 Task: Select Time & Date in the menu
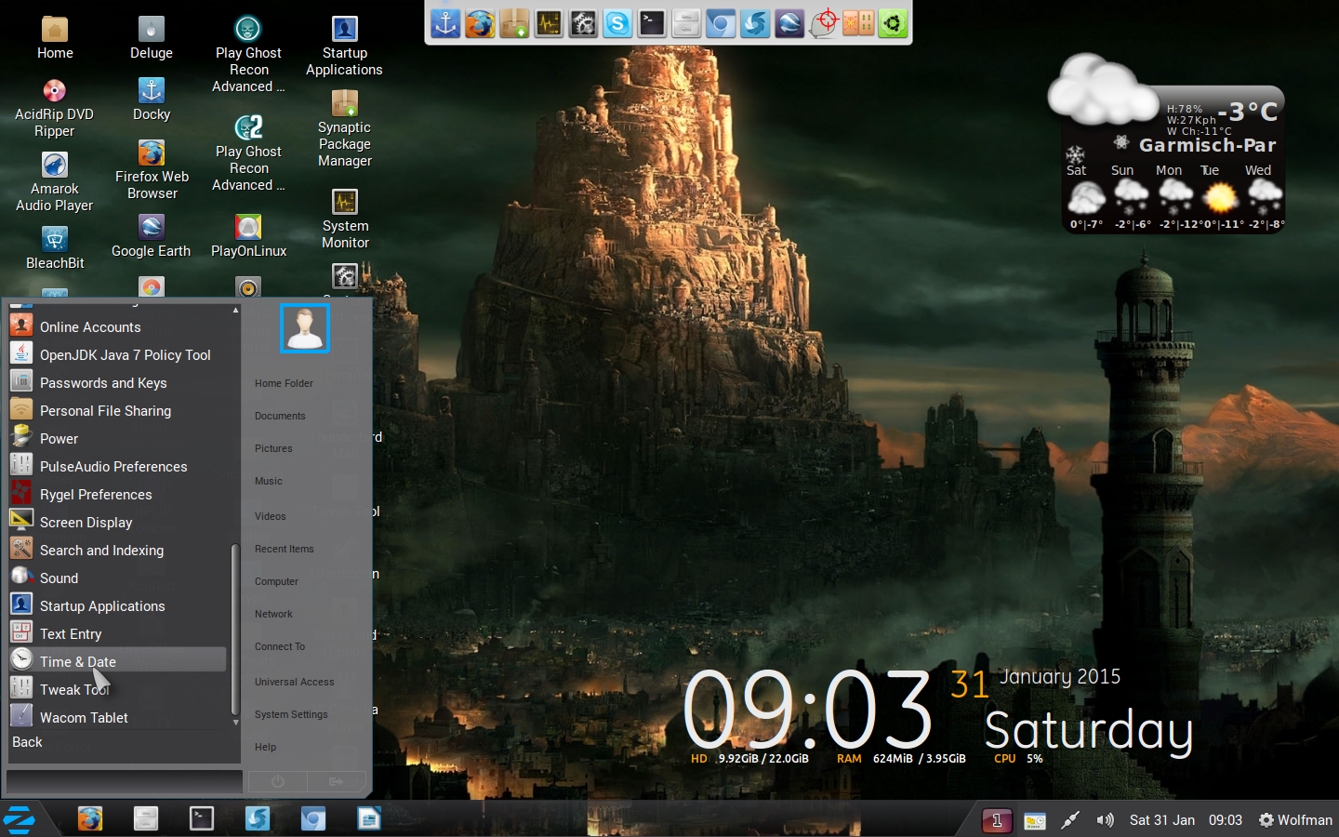(x=117, y=661)
